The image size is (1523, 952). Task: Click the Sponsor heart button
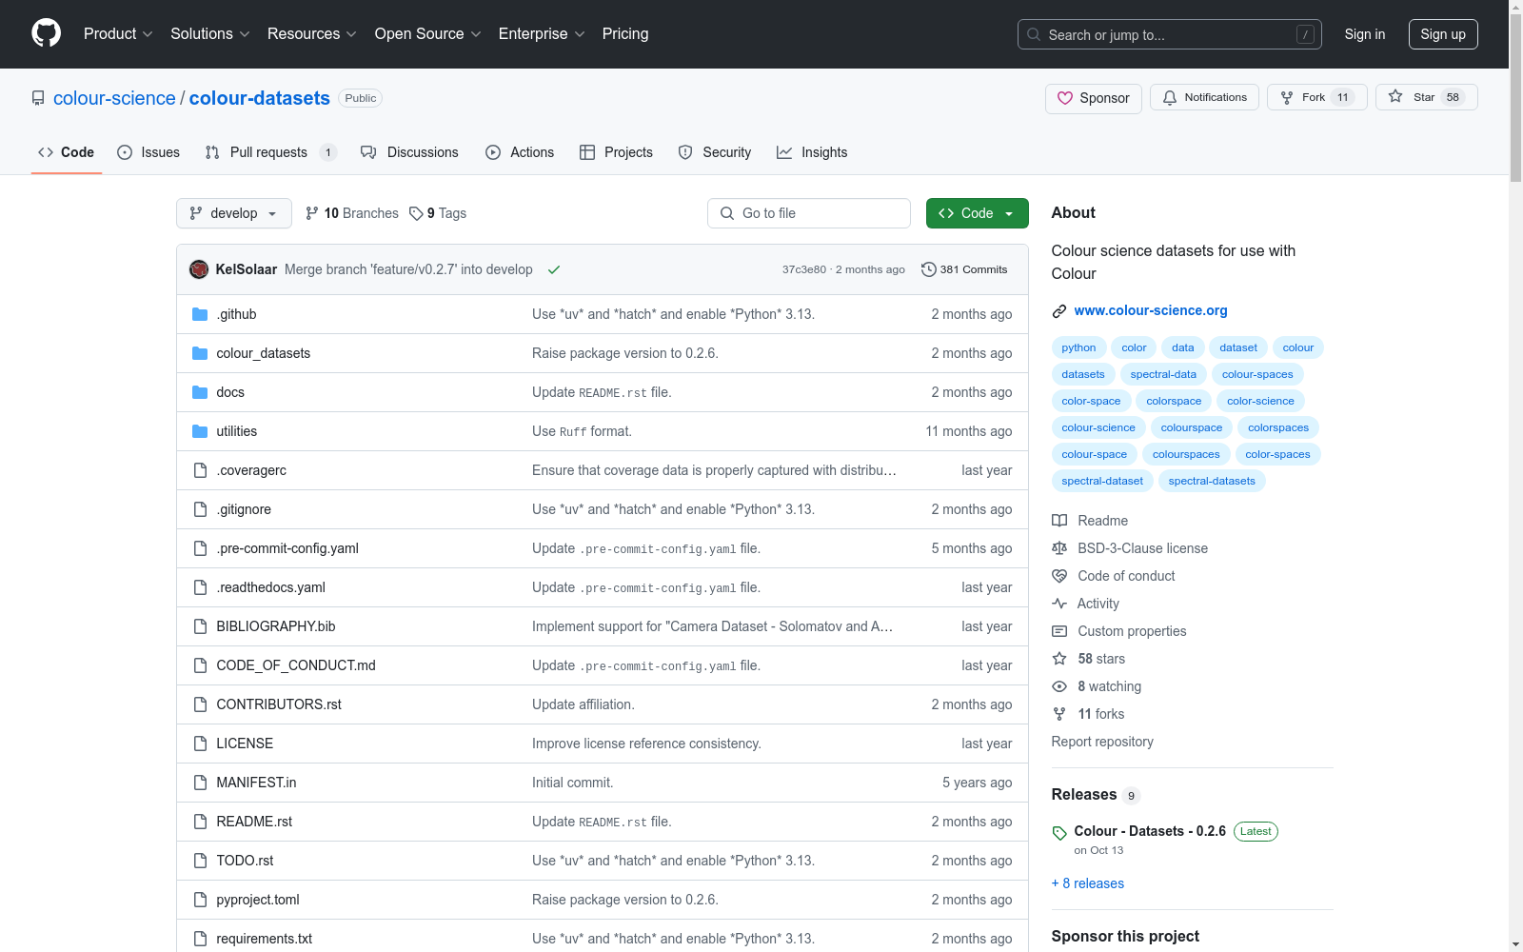point(1094,98)
